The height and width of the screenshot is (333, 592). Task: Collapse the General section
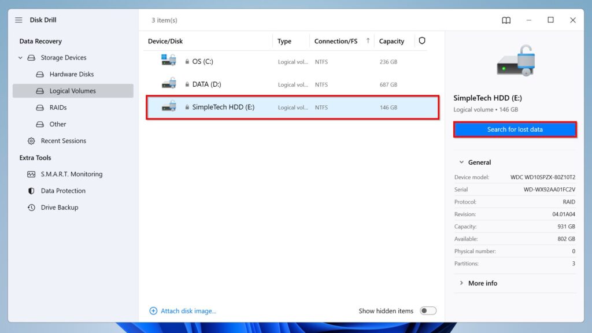[461, 162]
